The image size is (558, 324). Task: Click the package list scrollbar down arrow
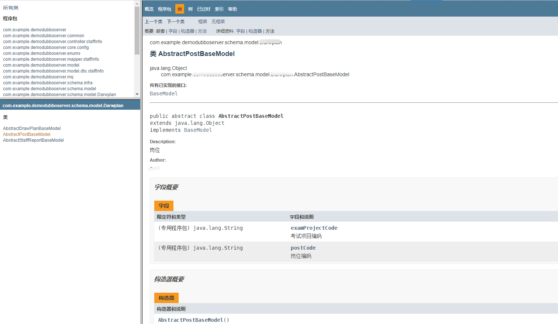[x=137, y=94]
